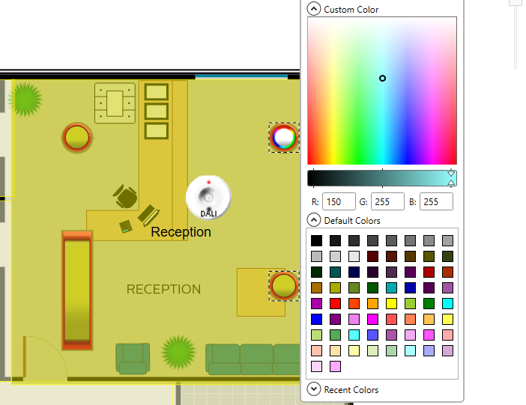This screenshot has height=405, width=526.
Task: Click inside the B value field
Action: click(436, 201)
